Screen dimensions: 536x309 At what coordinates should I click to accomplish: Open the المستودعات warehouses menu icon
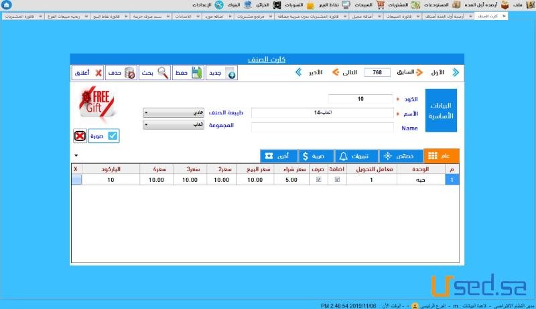(456, 5)
